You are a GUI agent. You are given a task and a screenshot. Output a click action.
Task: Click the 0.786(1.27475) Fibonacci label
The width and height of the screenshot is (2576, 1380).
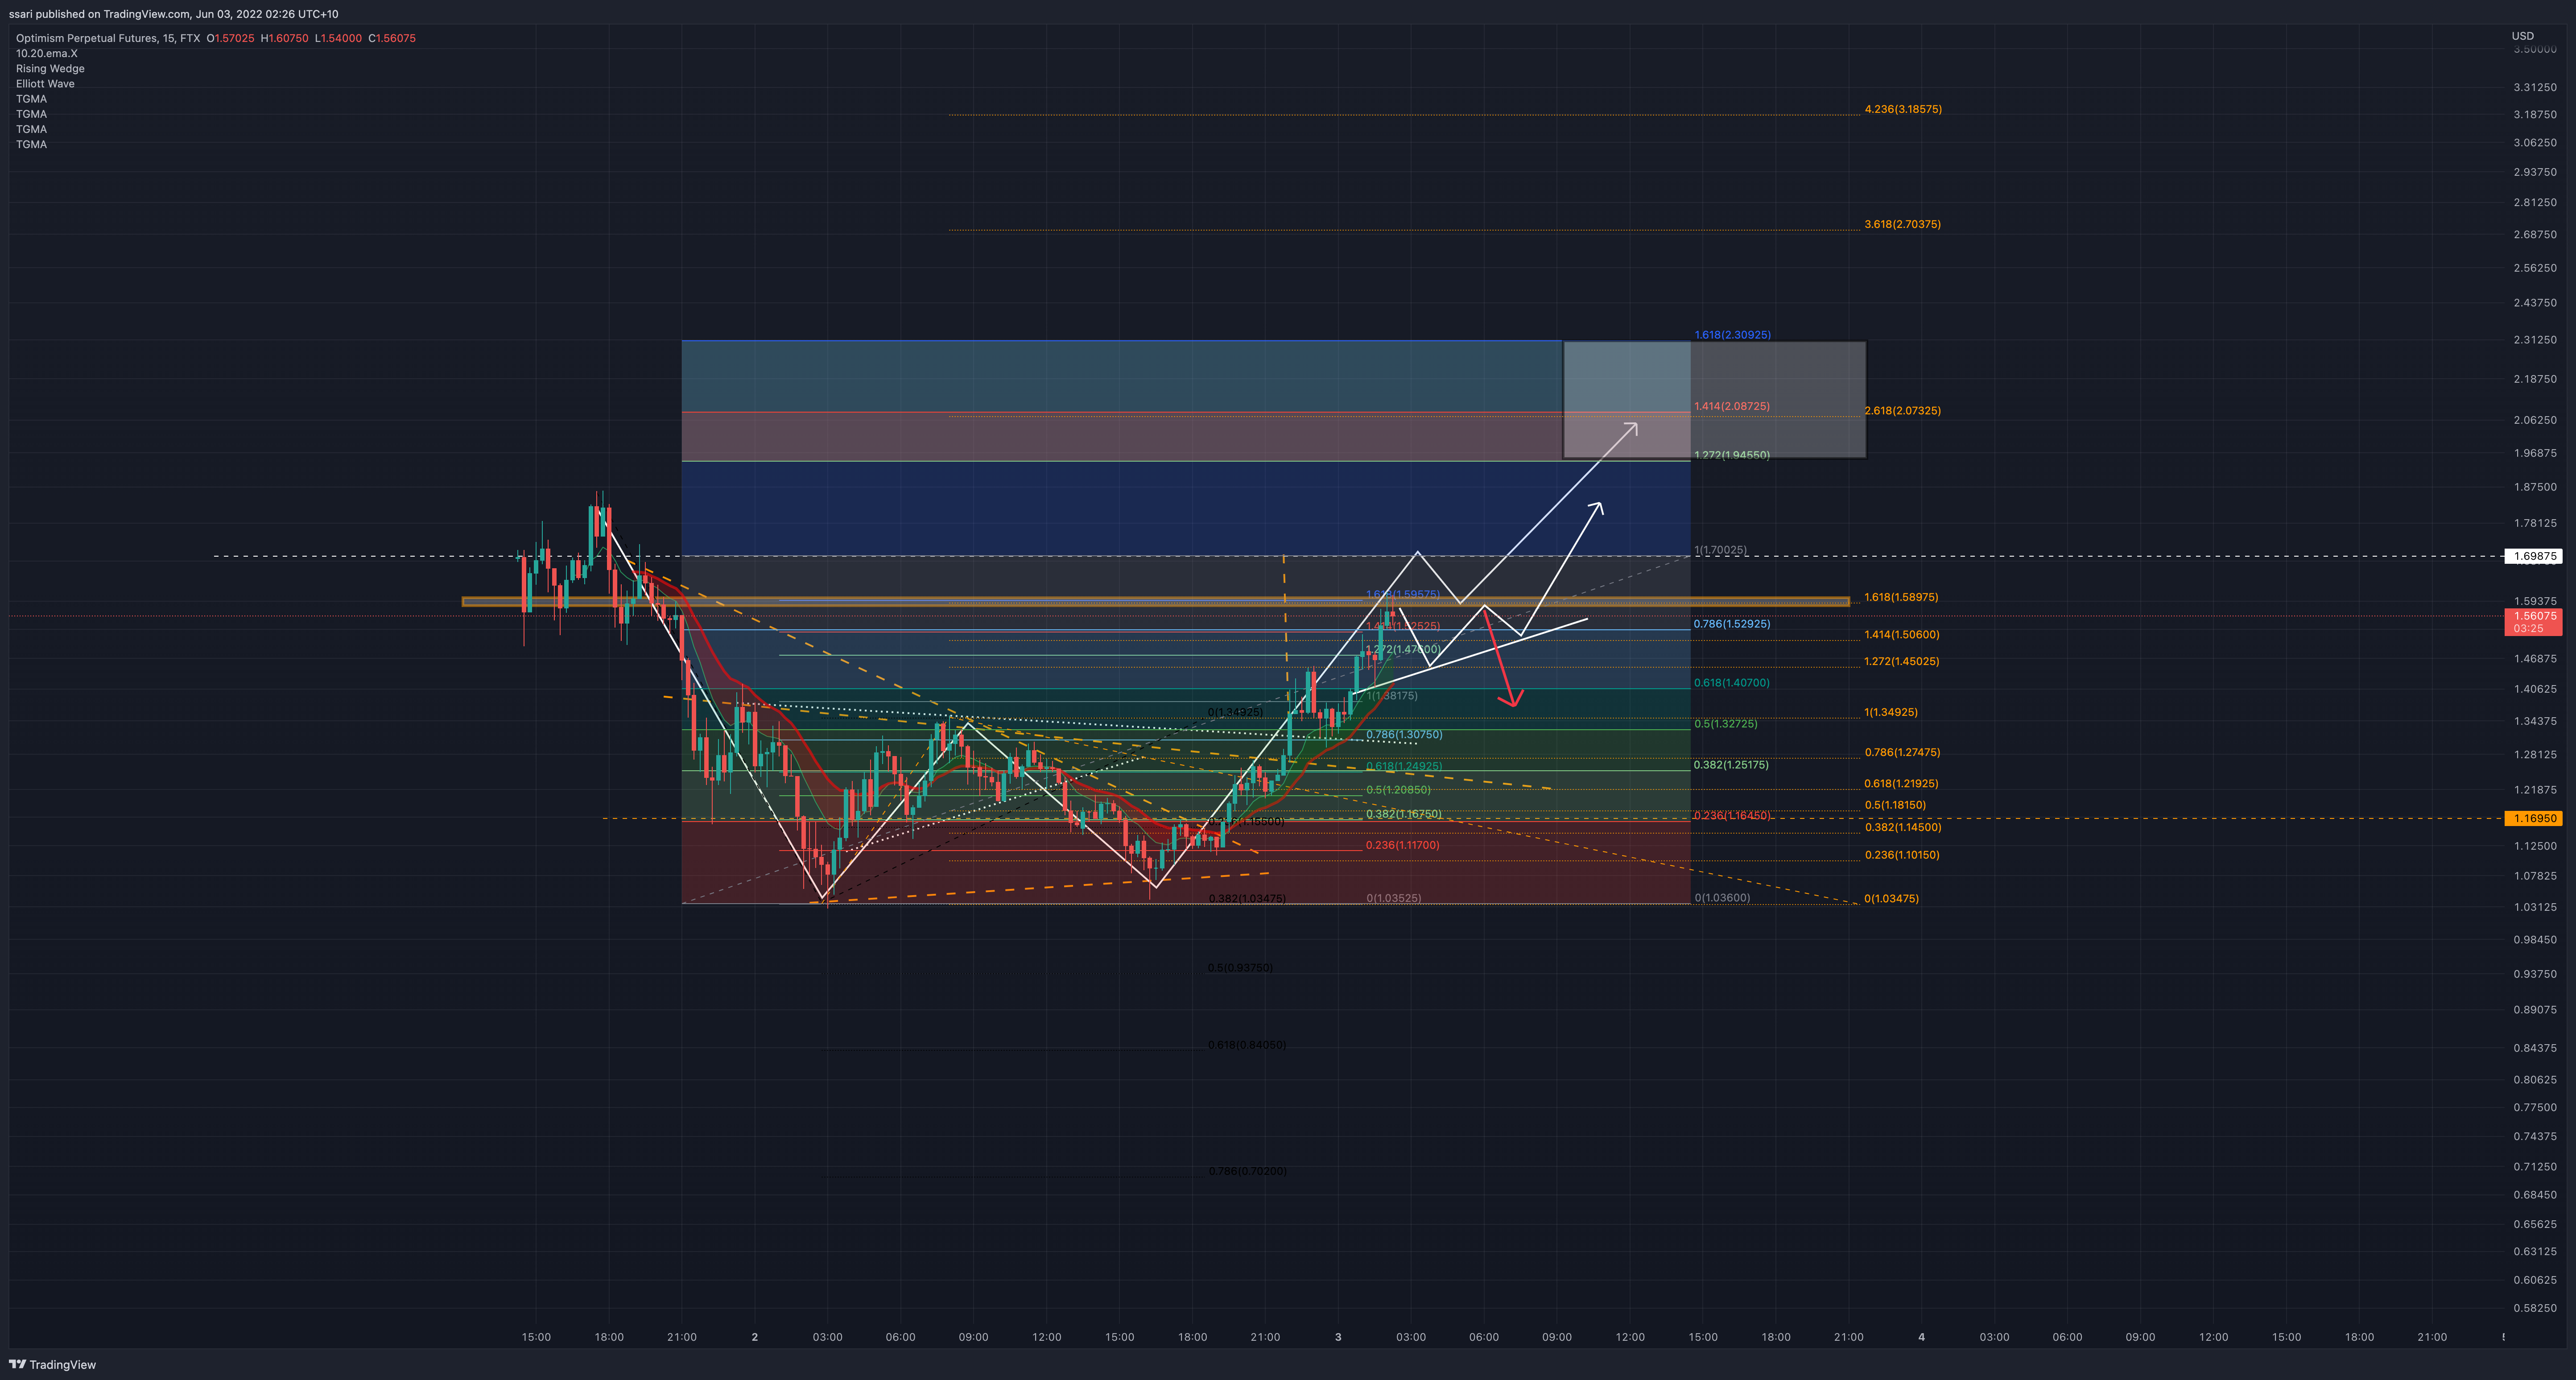(1902, 752)
